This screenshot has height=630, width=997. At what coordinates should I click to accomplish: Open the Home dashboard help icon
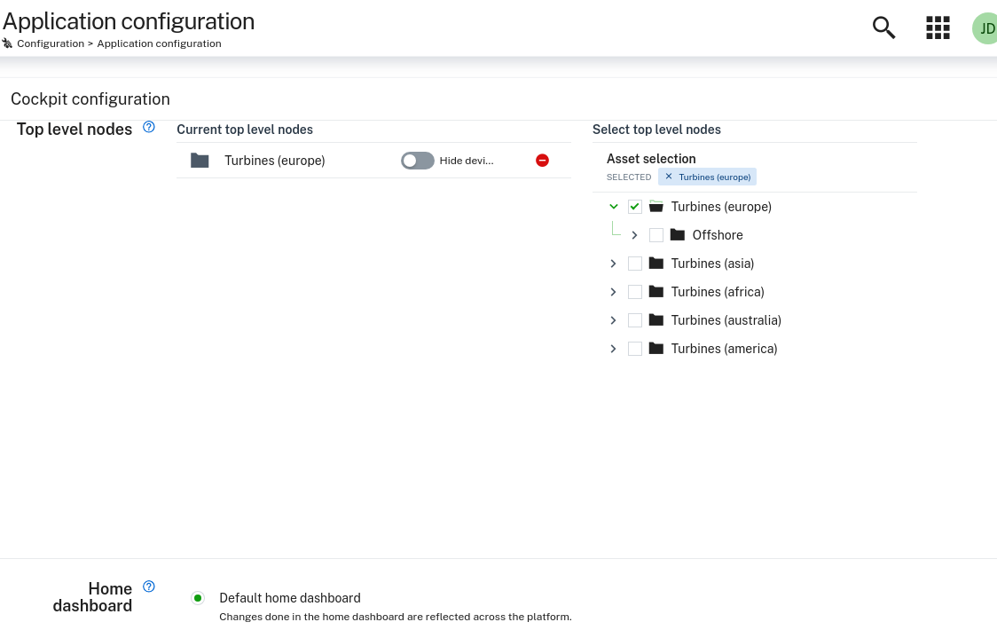point(148,587)
